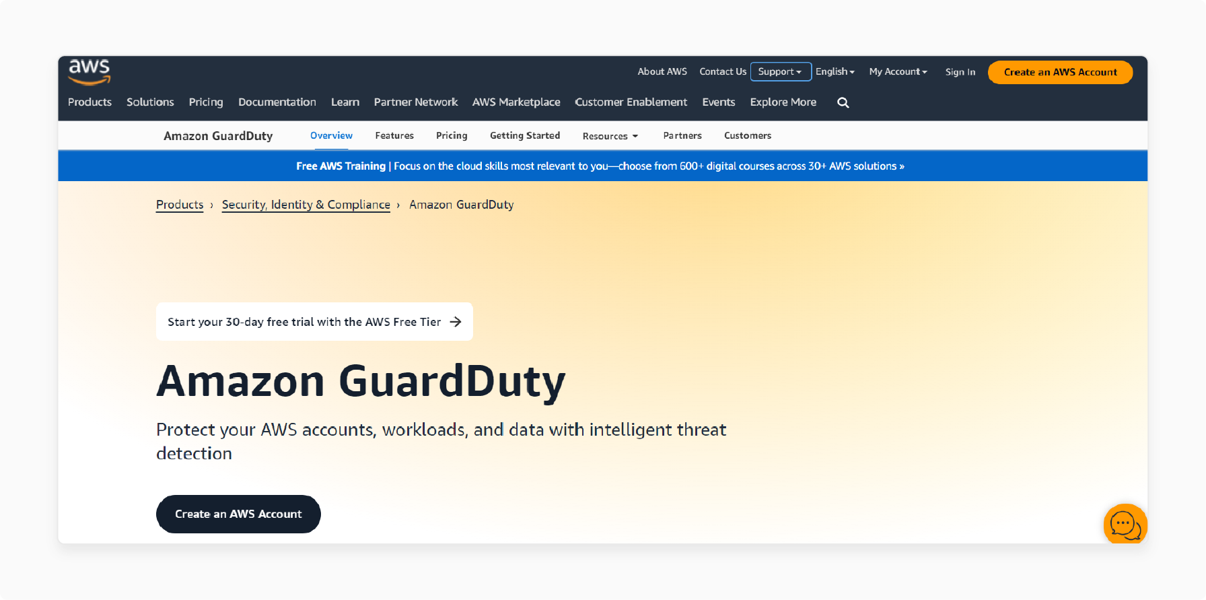Click the dark Create an AWS Account button

pyautogui.click(x=238, y=514)
